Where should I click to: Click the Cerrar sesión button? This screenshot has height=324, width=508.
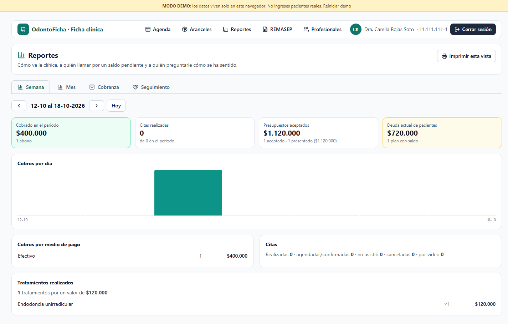[473, 29]
